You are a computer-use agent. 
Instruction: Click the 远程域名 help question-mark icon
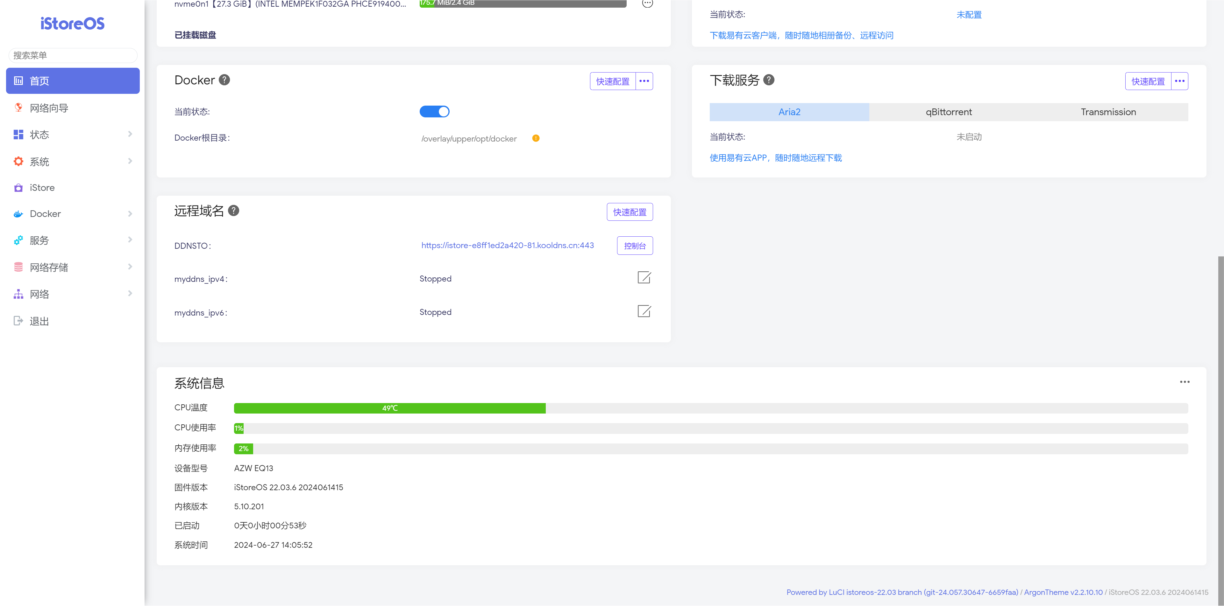pyautogui.click(x=233, y=210)
